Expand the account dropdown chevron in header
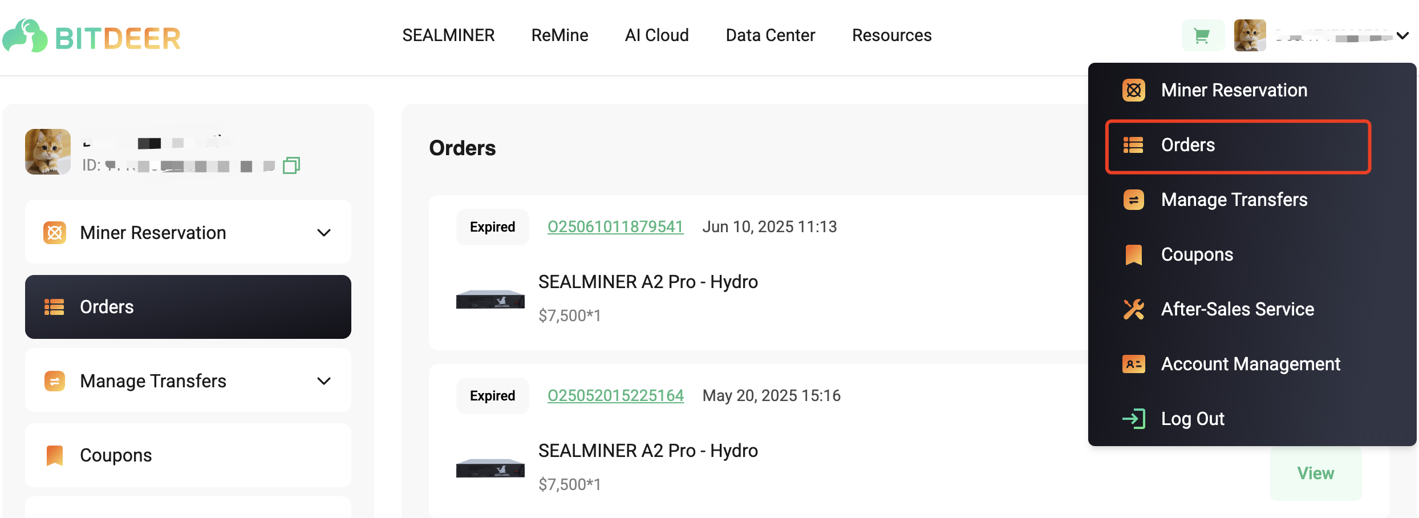Image resolution: width=1419 pixels, height=518 pixels. pyautogui.click(x=1403, y=36)
